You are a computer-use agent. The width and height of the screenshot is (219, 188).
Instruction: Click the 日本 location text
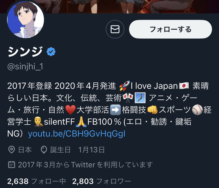pyautogui.click(x=25, y=150)
